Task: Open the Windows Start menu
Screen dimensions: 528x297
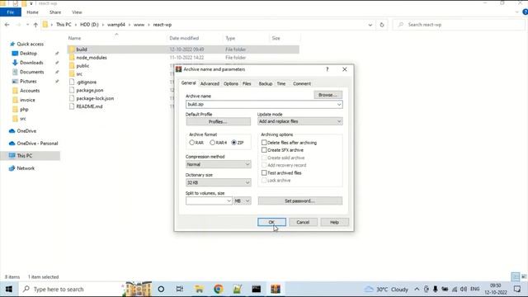Action: click(9, 289)
